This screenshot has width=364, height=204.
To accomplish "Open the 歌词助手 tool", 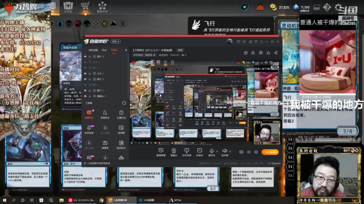I will (x=121, y=145).
